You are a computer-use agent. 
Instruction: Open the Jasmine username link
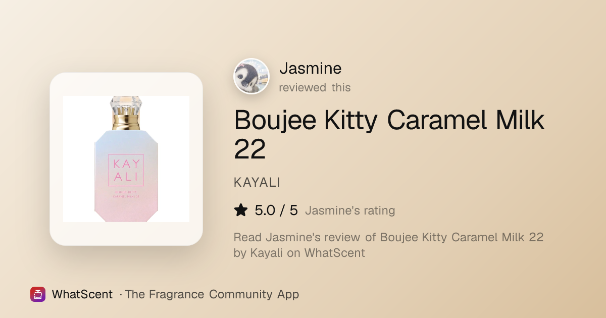click(311, 68)
